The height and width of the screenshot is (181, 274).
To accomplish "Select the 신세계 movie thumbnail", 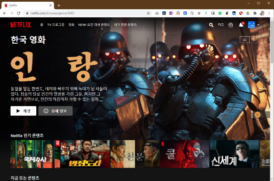I will click(x=234, y=154).
